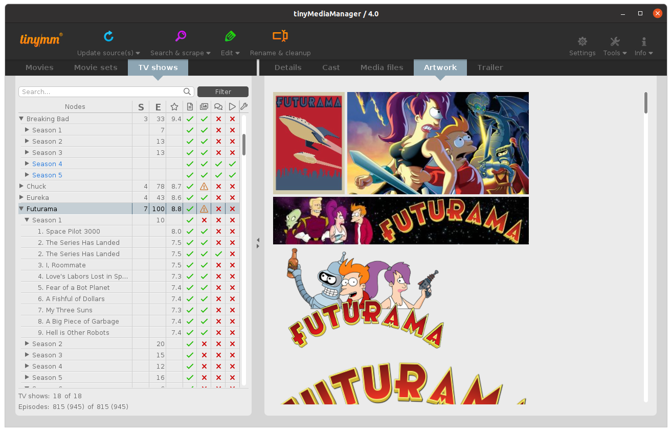
Task: Collapse the Futurama tree node
Action: [21, 209]
